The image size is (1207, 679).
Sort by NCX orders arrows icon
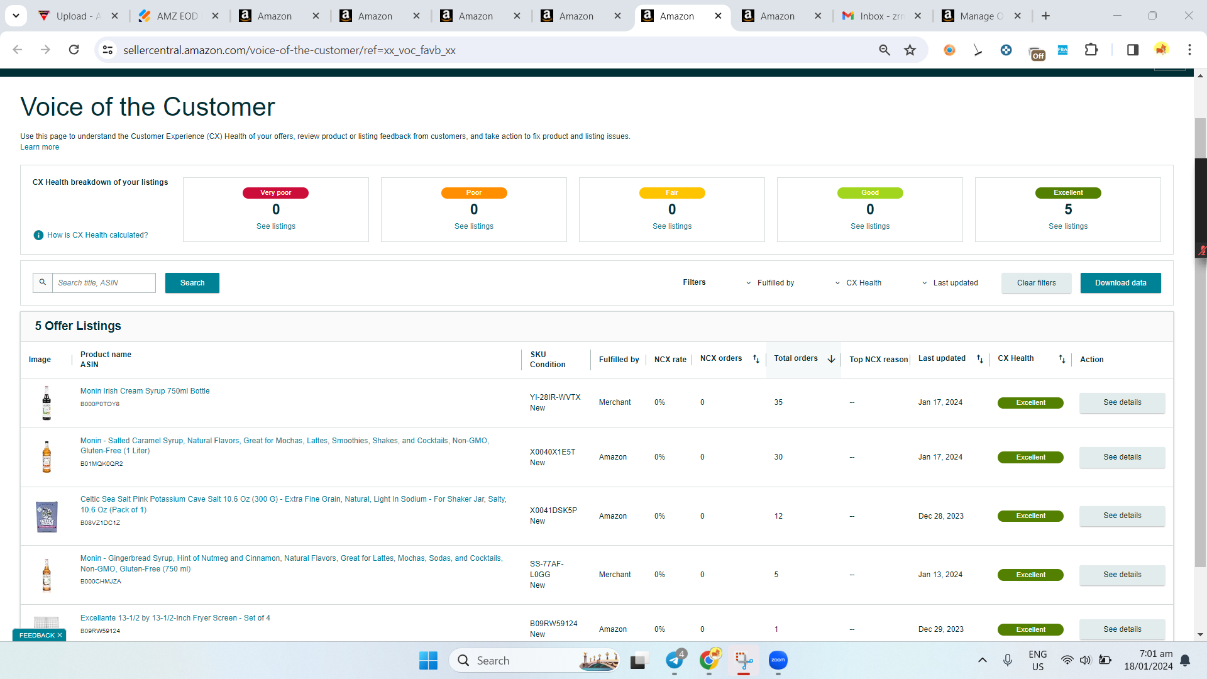(756, 359)
